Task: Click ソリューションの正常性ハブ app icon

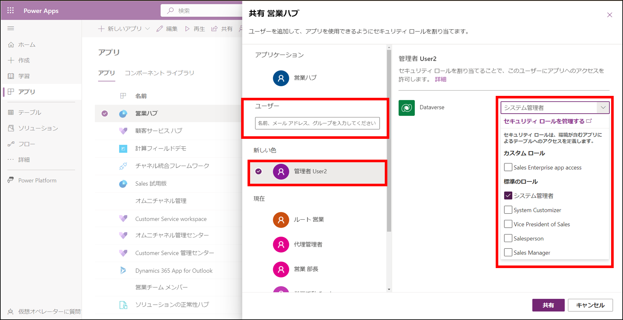Action: click(x=123, y=305)
